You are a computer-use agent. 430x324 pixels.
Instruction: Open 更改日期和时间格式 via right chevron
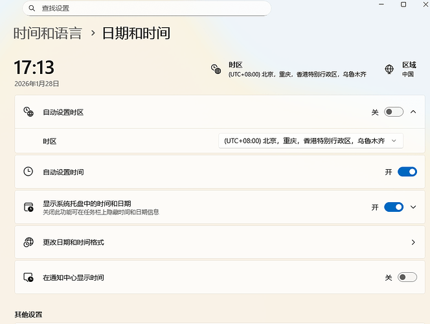click(x=413, y=242)
